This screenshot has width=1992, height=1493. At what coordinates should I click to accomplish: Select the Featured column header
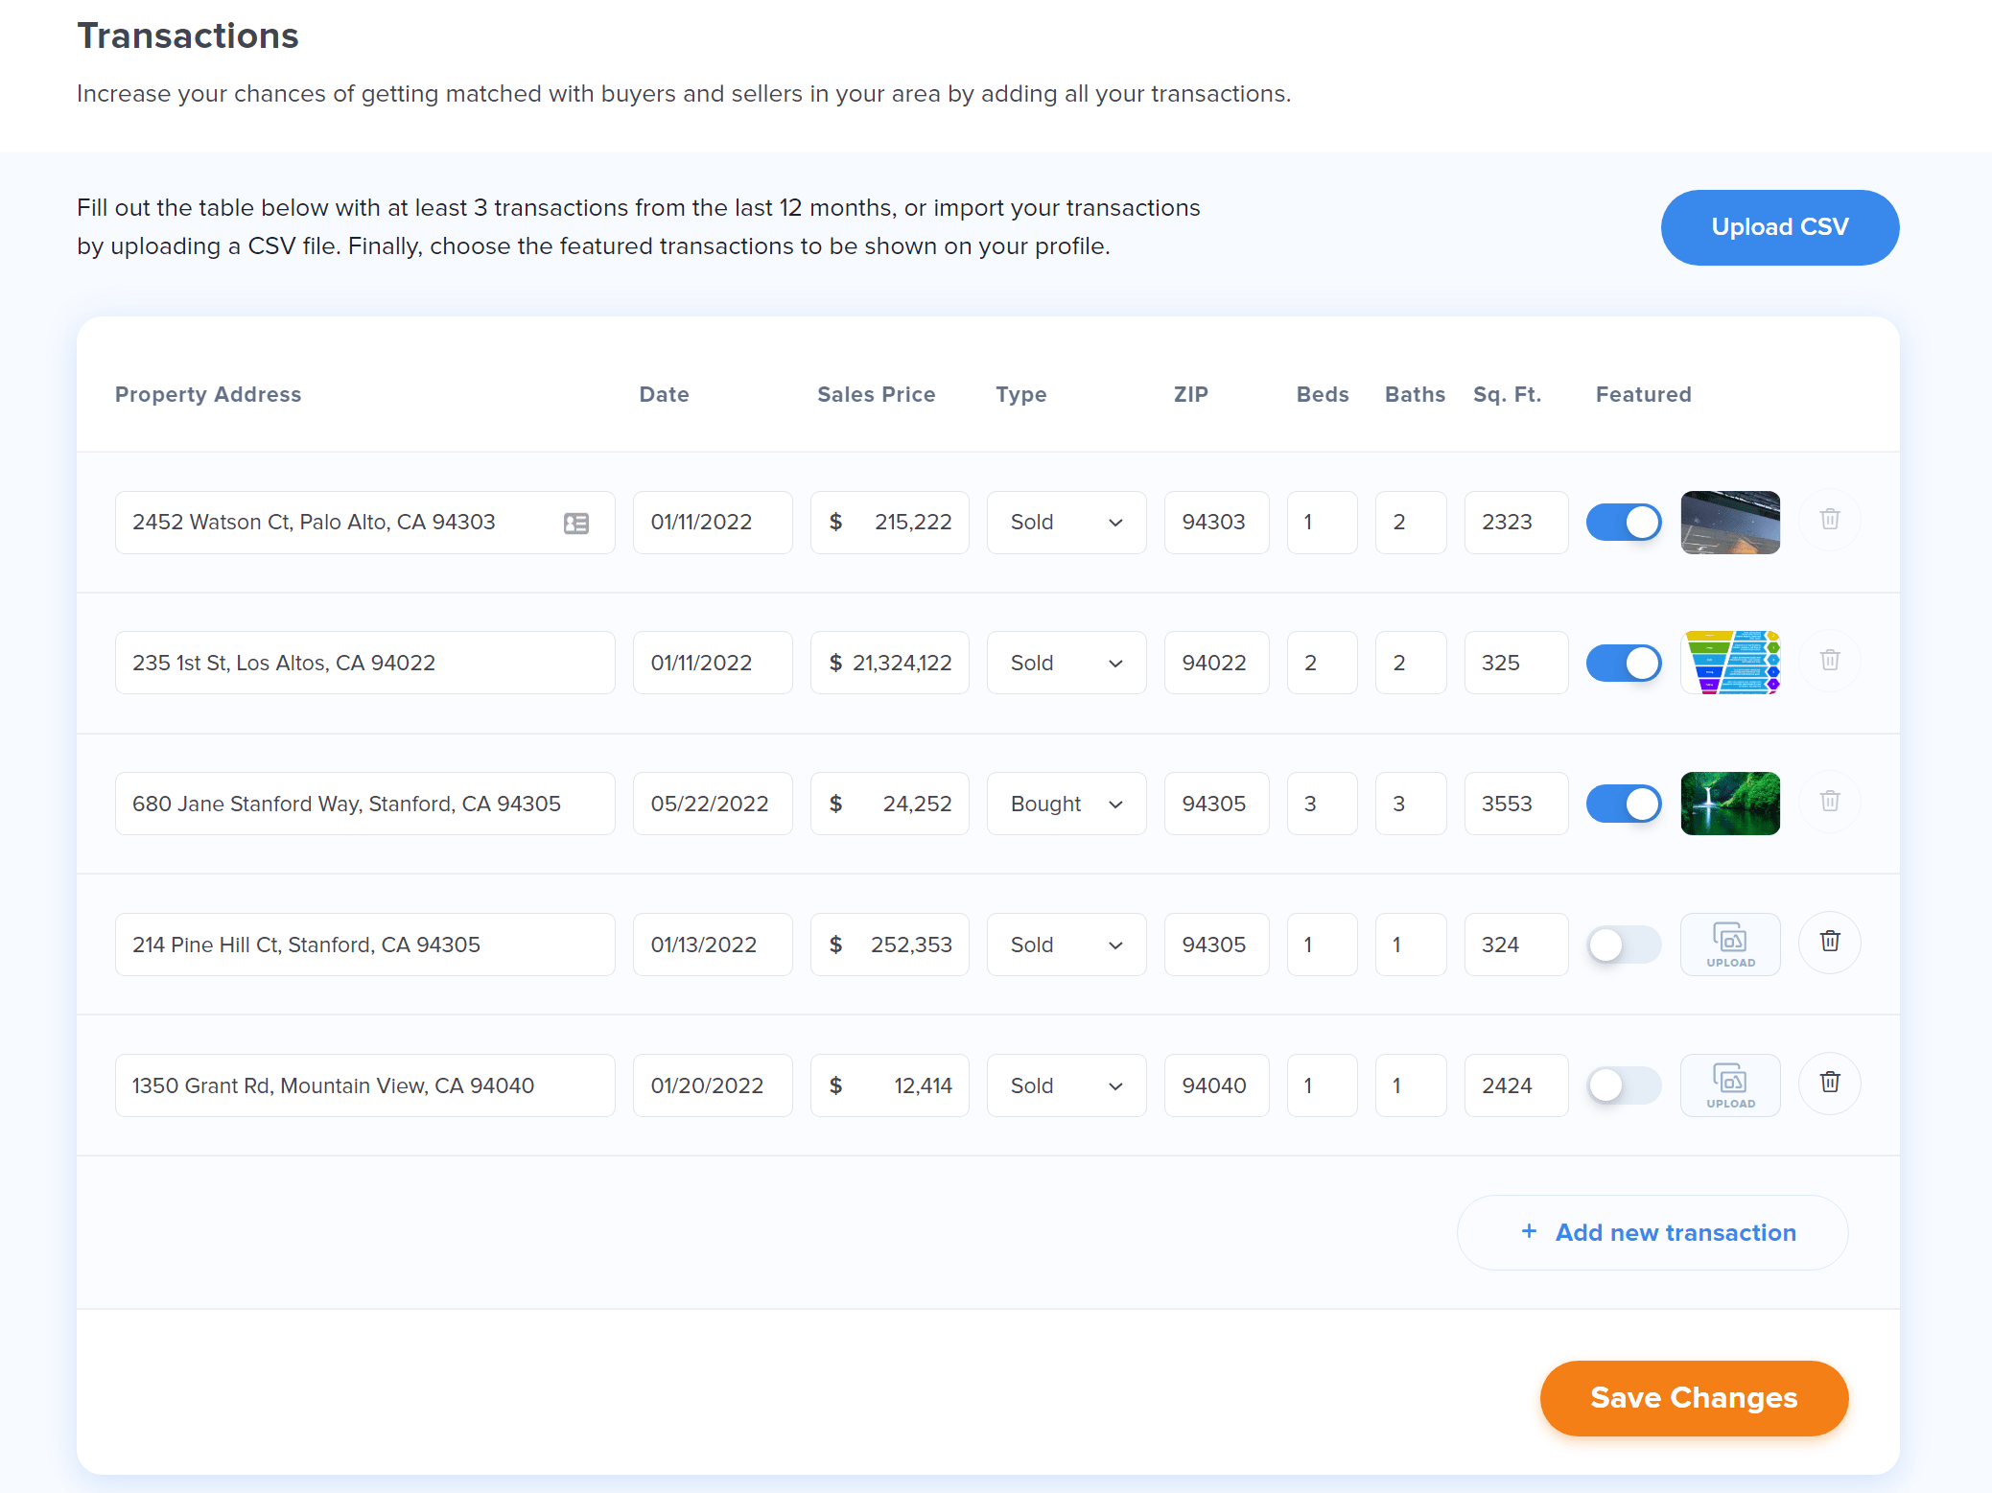click(x=1643, y=394)
